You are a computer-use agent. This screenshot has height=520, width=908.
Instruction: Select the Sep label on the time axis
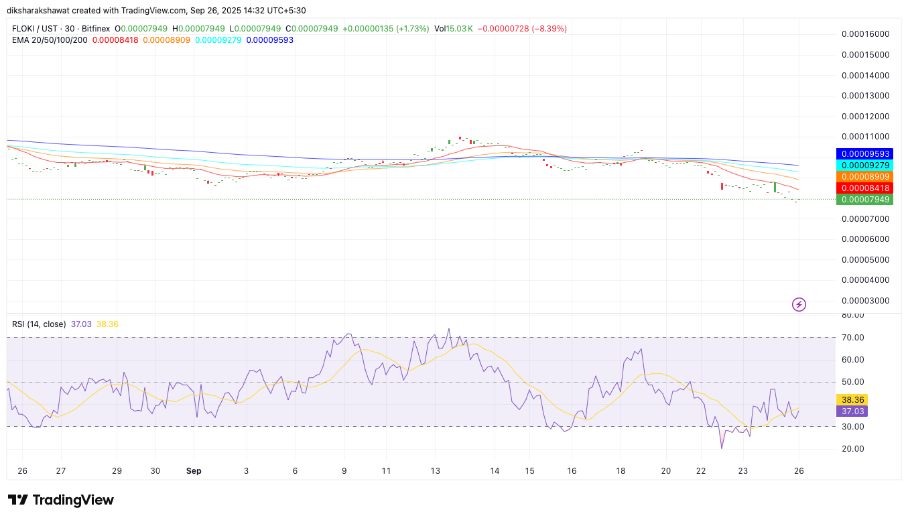(x=194, y=471)
